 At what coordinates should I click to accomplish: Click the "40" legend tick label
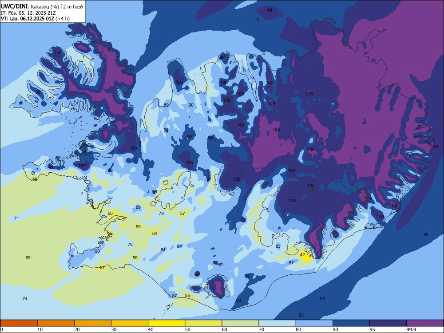pos(151,329)
